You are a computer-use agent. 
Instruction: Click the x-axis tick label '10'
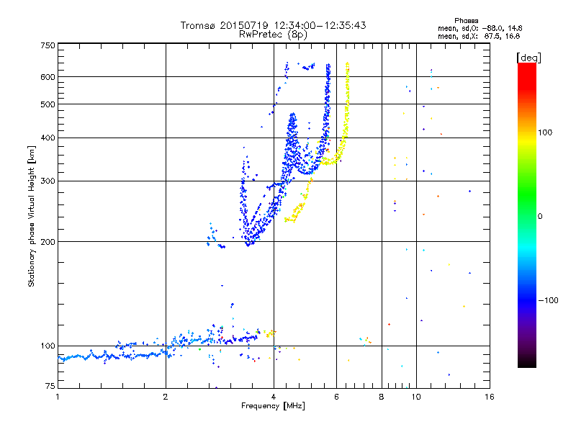click(416, 397)
